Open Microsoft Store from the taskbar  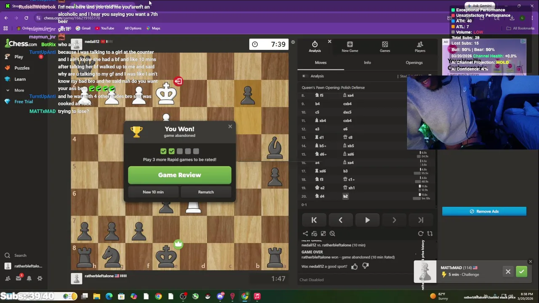(121, 296)
